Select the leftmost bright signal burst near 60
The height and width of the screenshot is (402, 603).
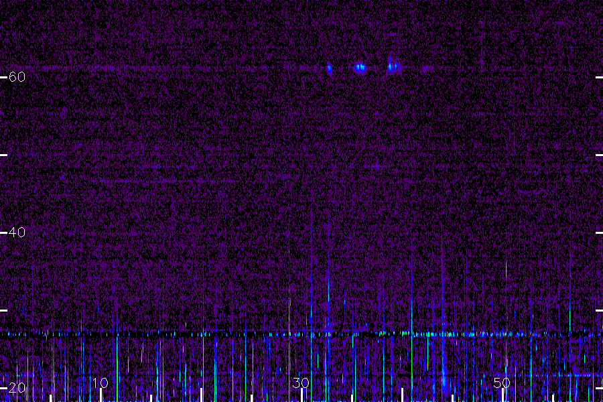pos(330,68)
